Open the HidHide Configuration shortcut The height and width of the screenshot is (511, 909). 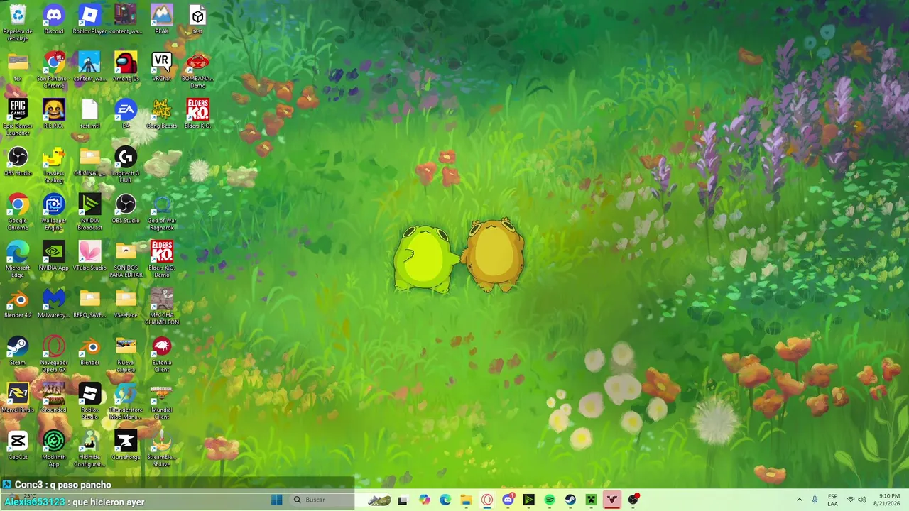[x=89, y=450]
